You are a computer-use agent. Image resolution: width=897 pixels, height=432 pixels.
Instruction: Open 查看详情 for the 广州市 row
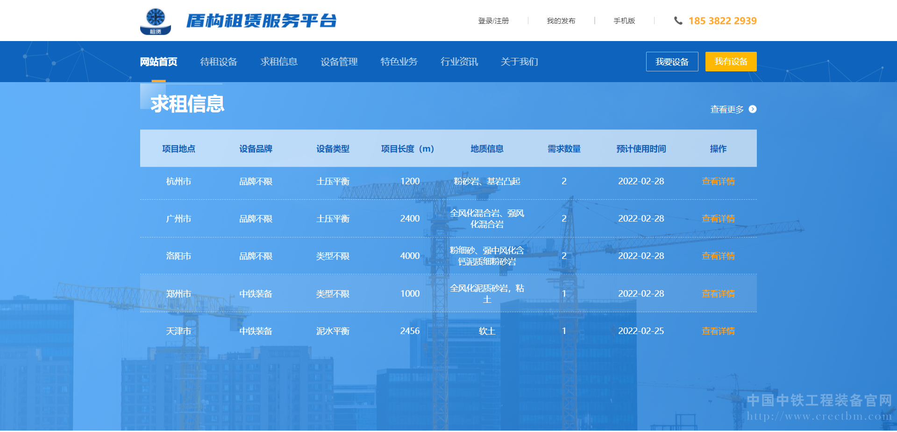(x=718, y=219)
